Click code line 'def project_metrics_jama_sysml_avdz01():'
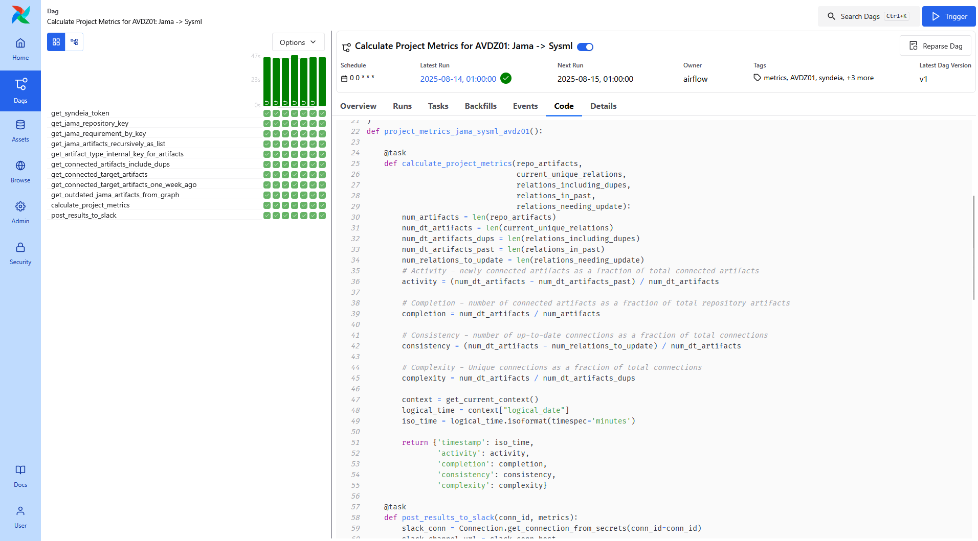This screenshot has height=541, width=978. click(454, 131)
